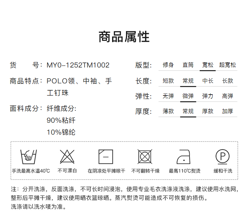This screenshot has width=248, height=213.
Task: Select 微弹 elasticity option
Action: pyautogui.click(x=188, y=96)
